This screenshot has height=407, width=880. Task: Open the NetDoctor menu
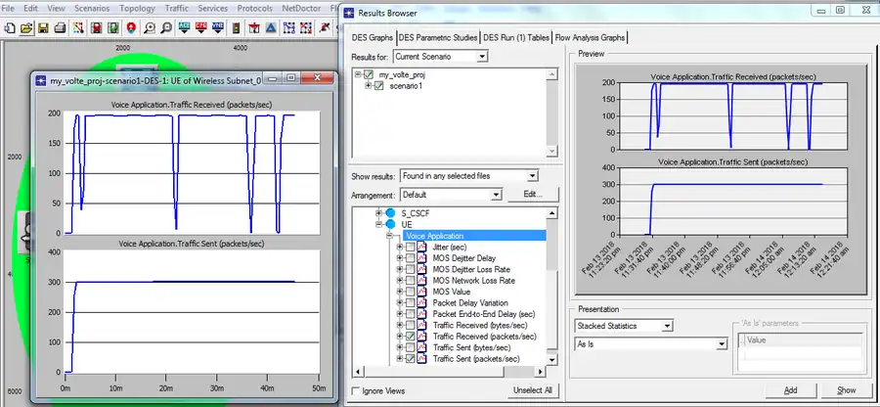coord(301,9)
